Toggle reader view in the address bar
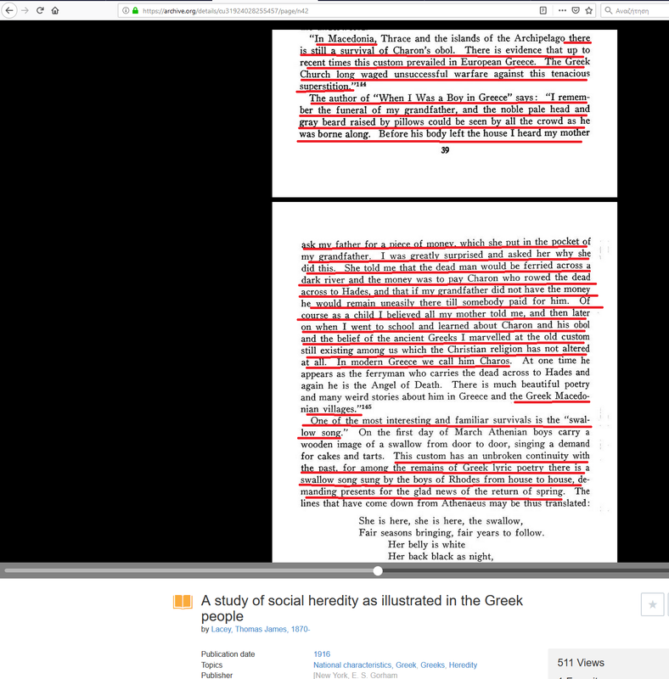Screen dimensions: 669x679 (543, 10)
